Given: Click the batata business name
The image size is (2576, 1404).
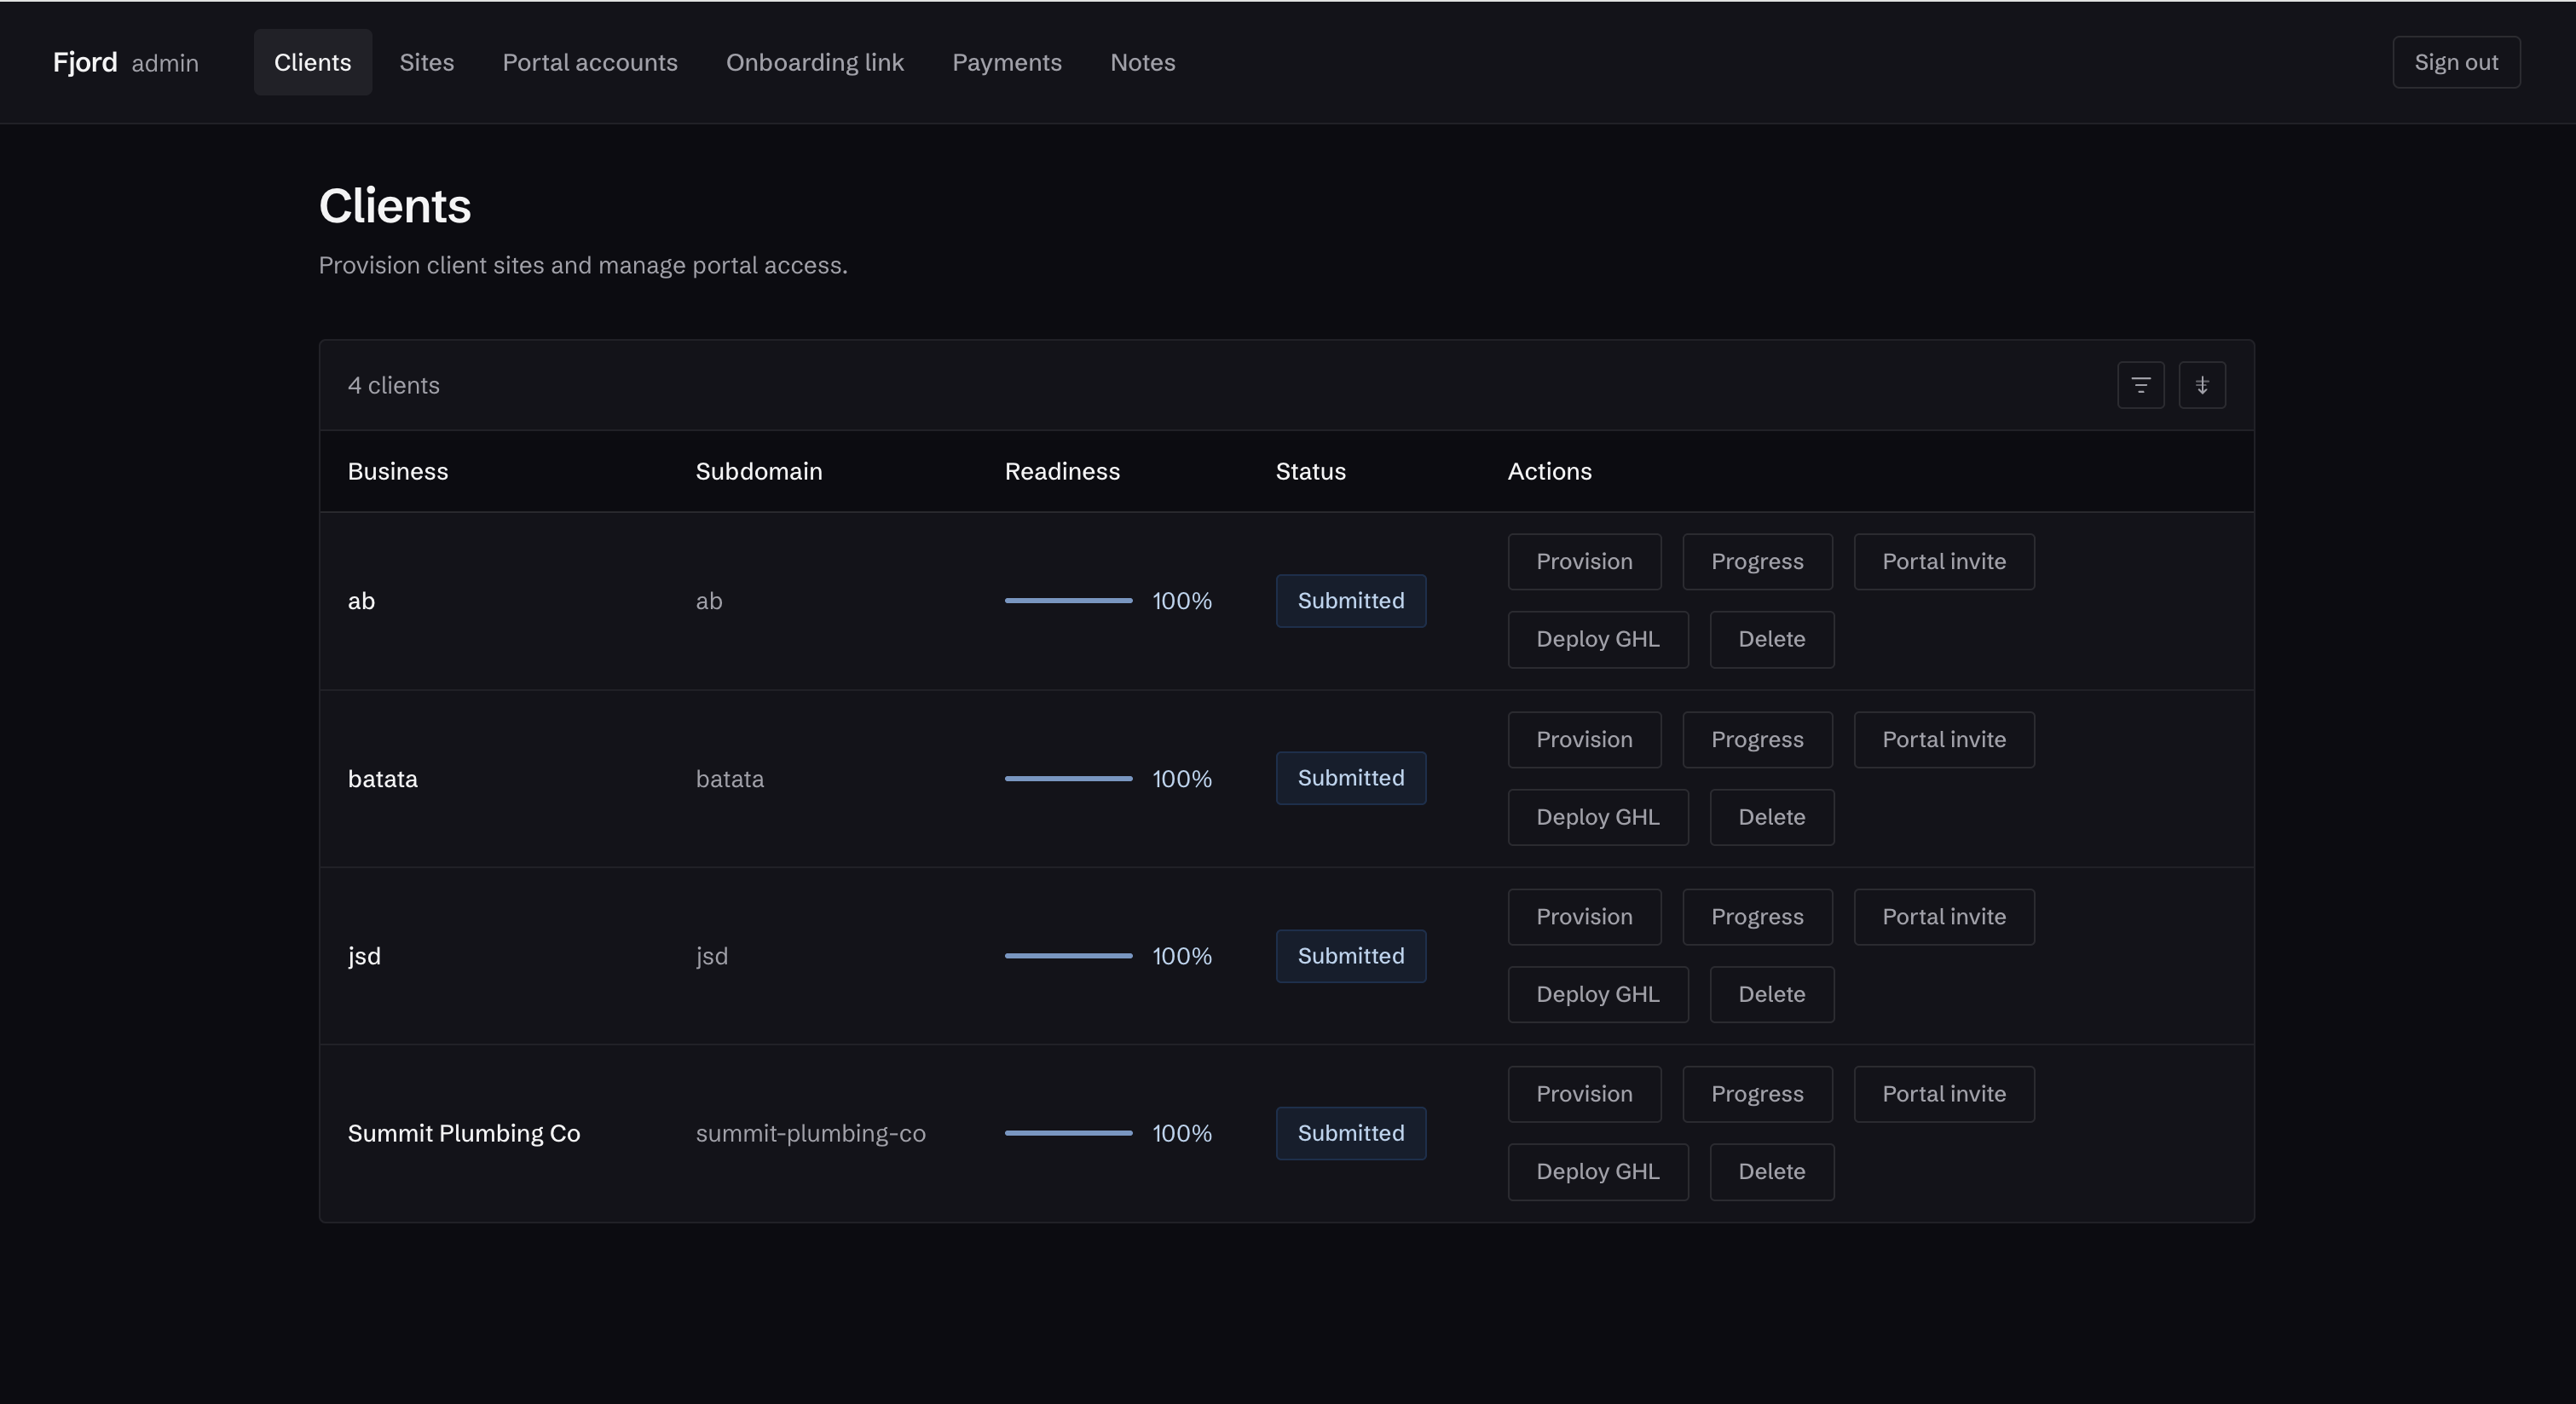Looking at the screenshot, I should tap(383, 779).
